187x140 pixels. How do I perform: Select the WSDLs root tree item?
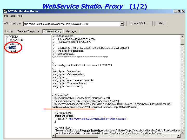(13, 37)
